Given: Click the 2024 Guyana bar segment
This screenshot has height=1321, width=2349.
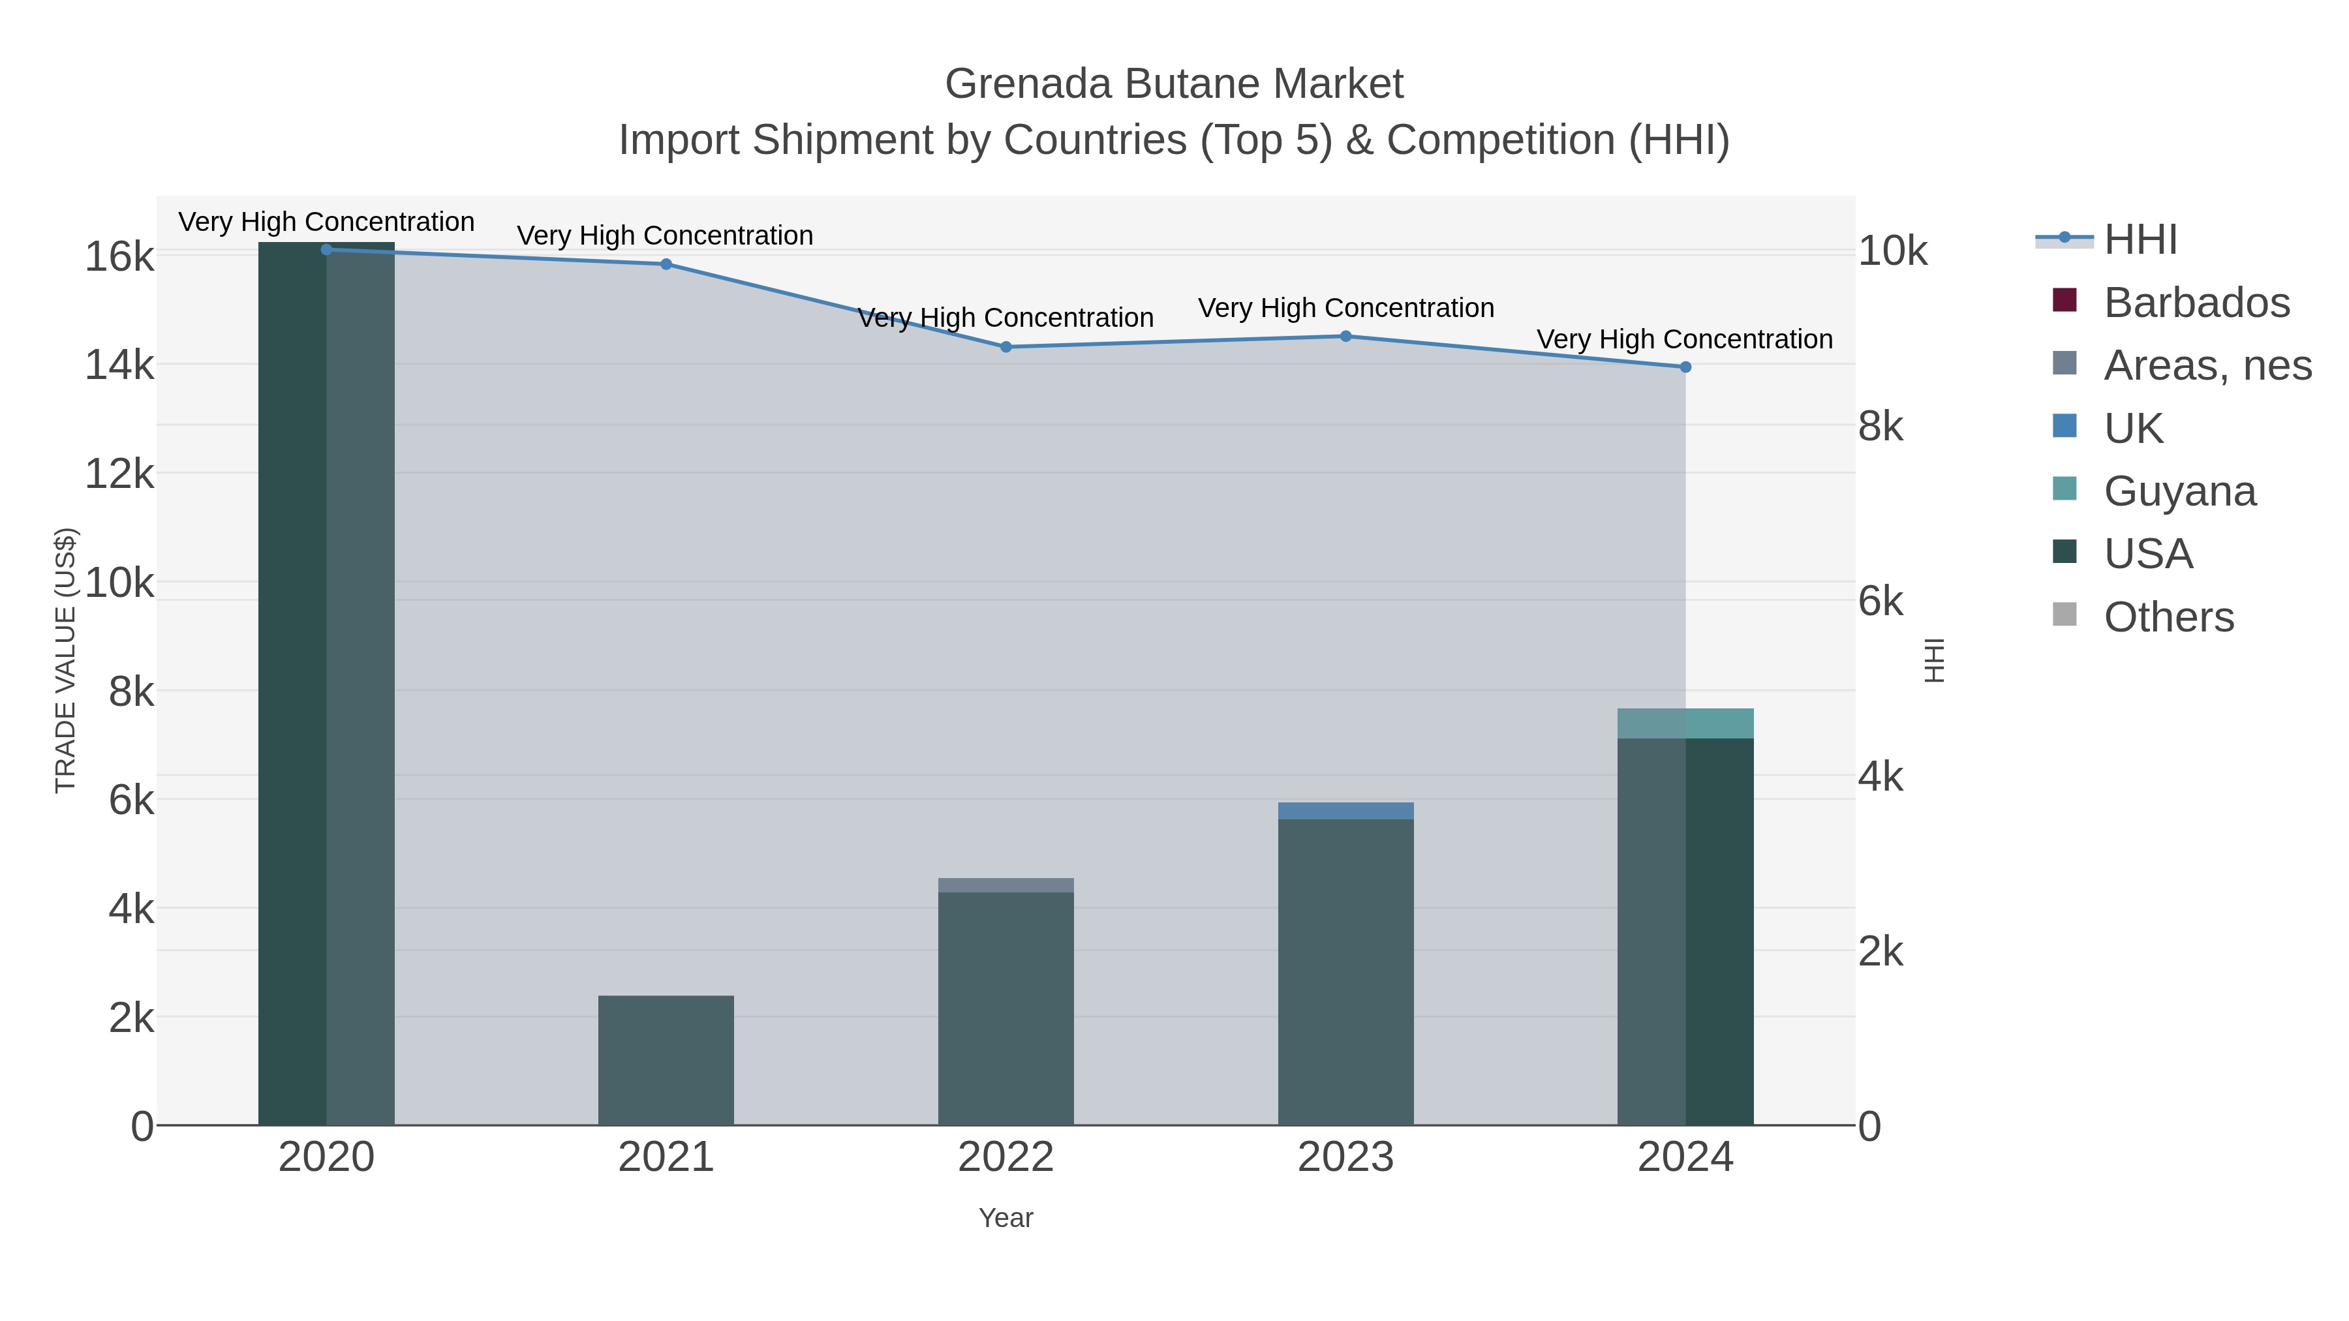Looking at the screenshot, I should pos(1685,724).
